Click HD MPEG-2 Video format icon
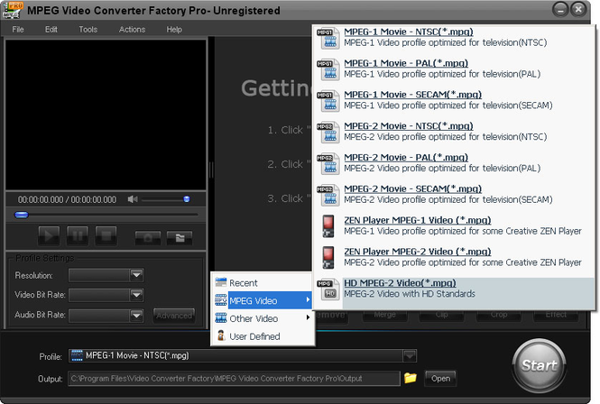This screenshot has width=600, height=404. (328, 289)
